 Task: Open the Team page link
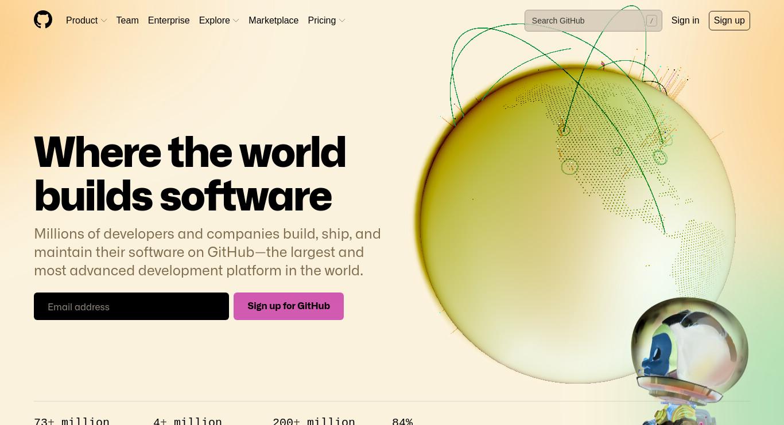click(x=127, y=21)
